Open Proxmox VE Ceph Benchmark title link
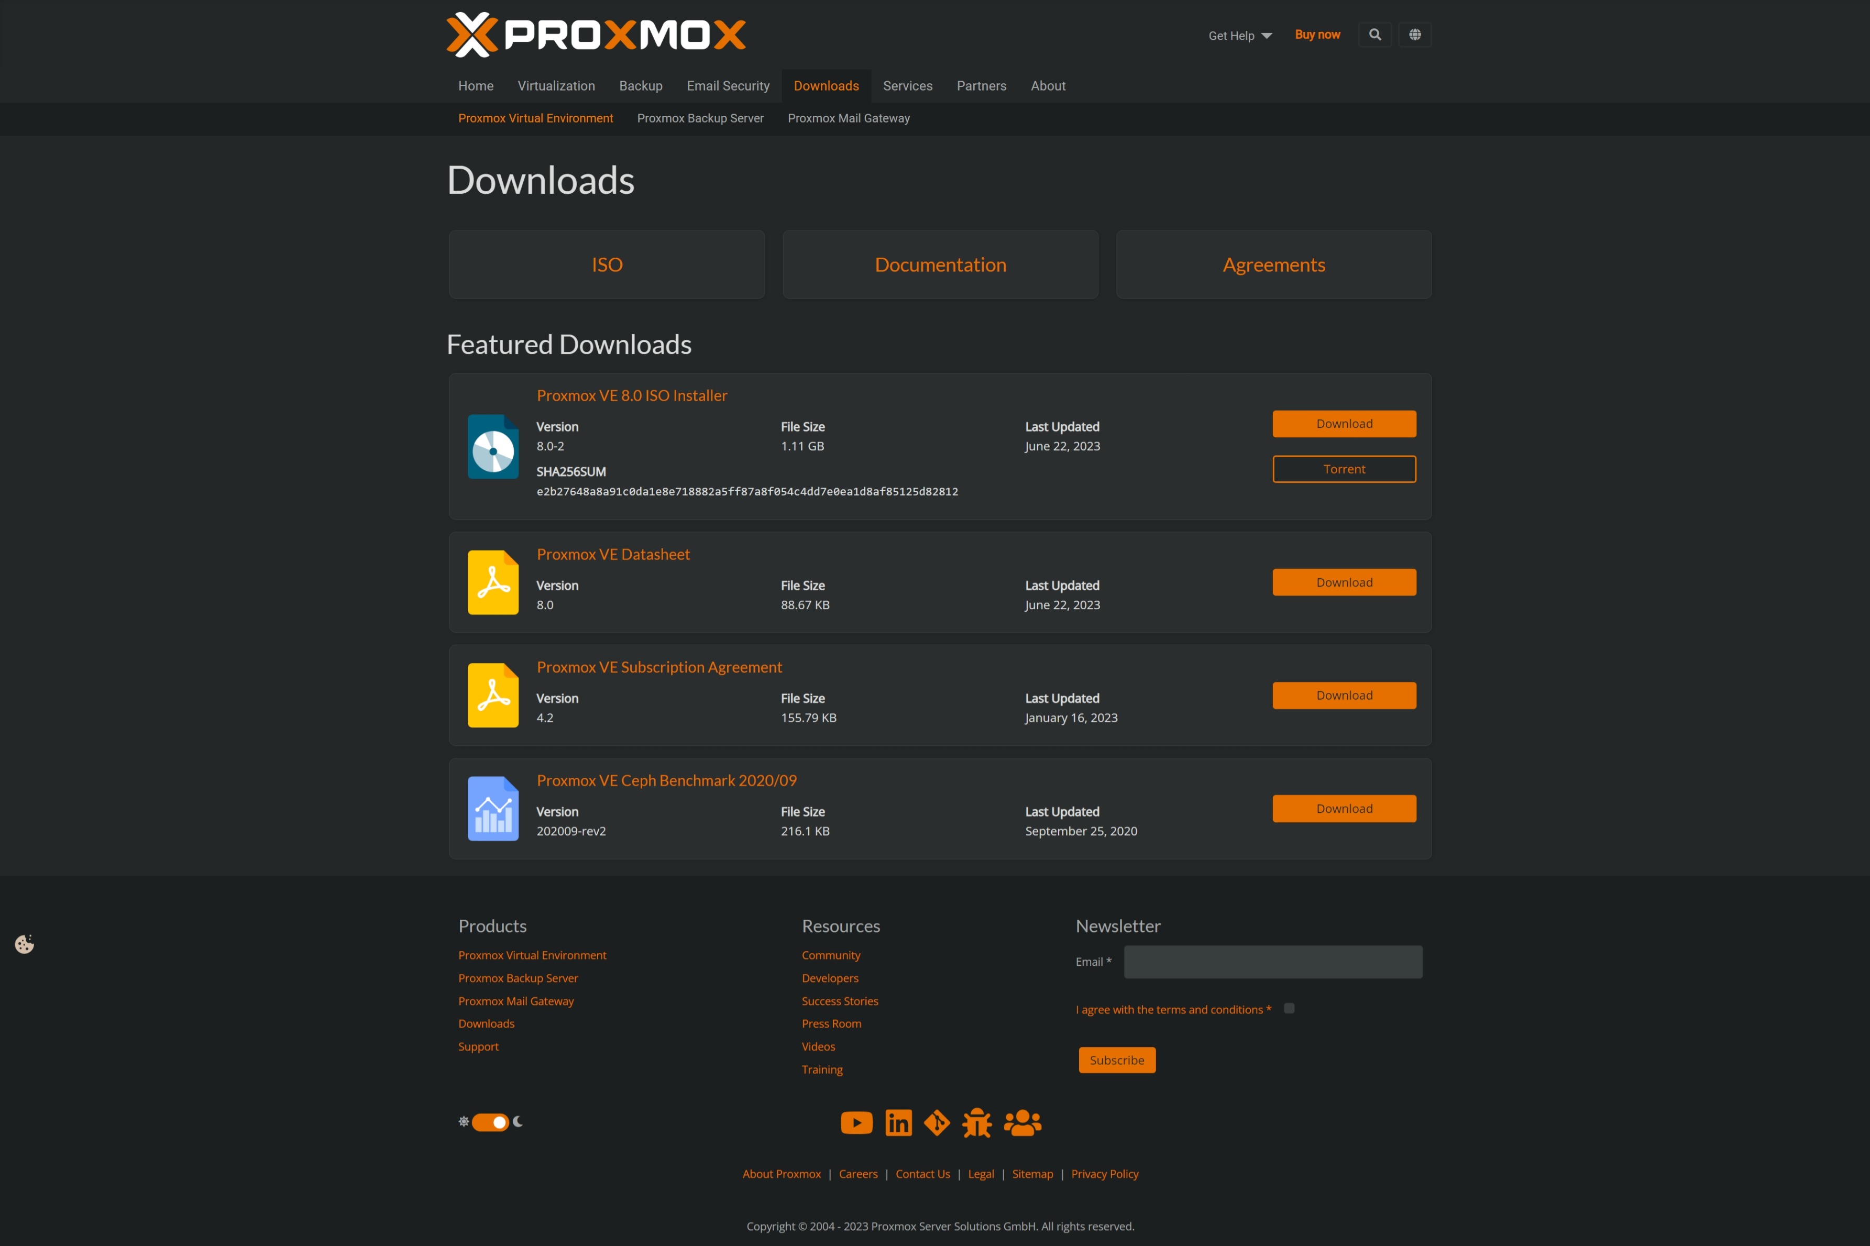This screenshot has height=1246, width=1870. click(667, 781)
